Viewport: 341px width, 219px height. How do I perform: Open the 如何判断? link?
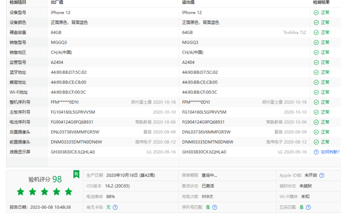pyautogui.click(x=330, y=152)
